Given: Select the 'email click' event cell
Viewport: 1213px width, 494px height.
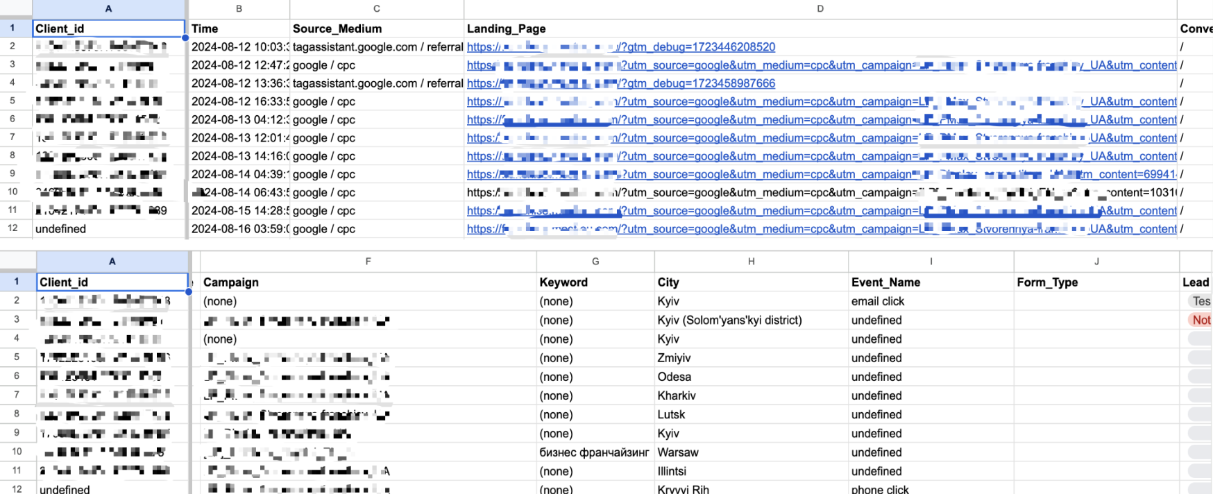Looking at the screenshot, I should (x=931, y=301).
